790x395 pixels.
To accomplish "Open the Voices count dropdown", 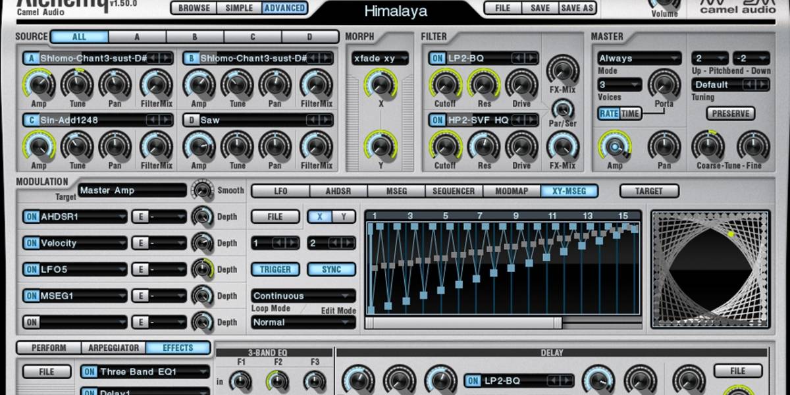I will coord(619,84).
